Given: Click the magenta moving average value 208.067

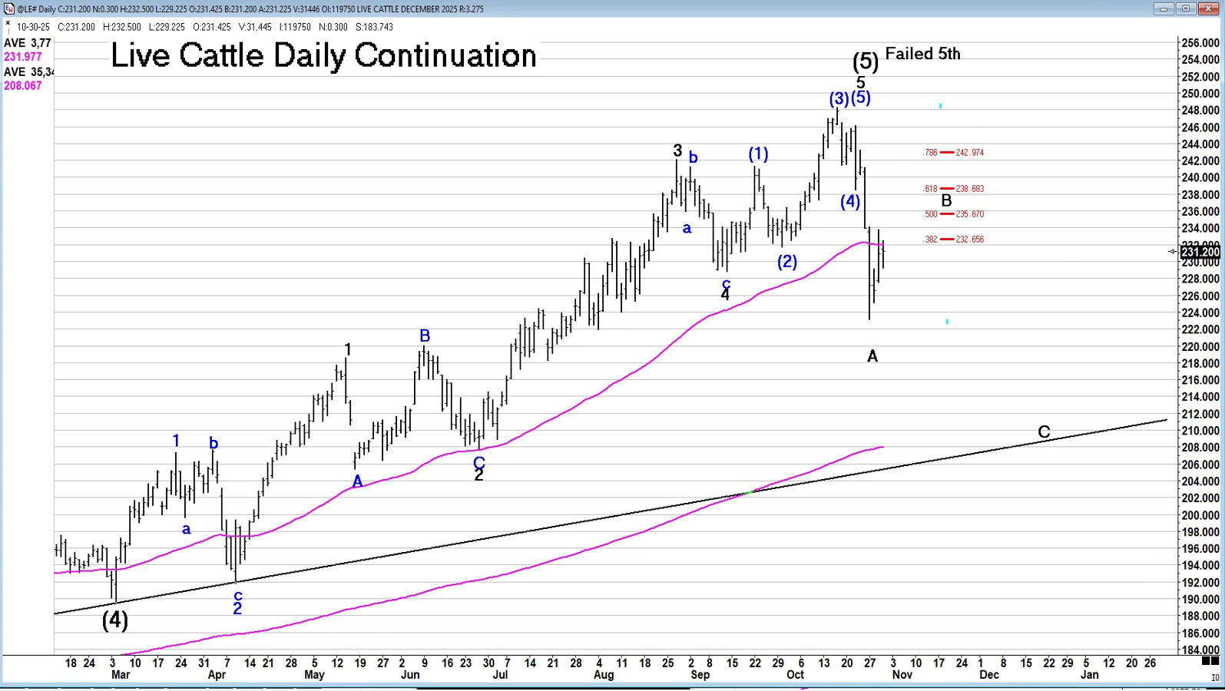Looking at the screenshot, I should (x=23, y=86).
